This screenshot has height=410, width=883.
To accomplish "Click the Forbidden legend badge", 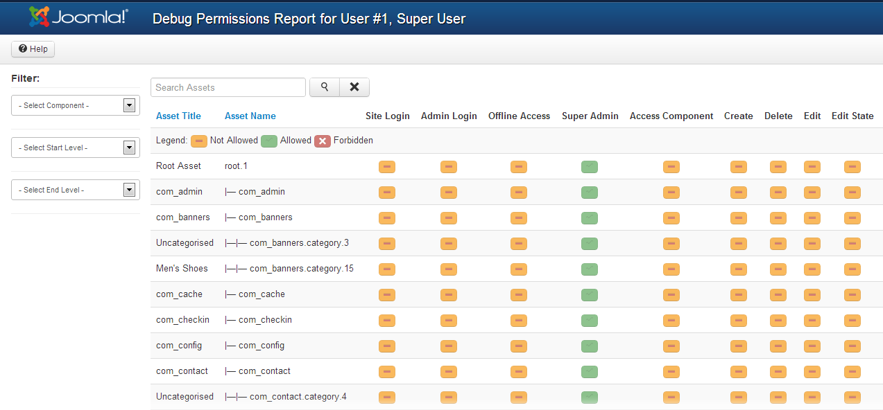I will [323, 141].
